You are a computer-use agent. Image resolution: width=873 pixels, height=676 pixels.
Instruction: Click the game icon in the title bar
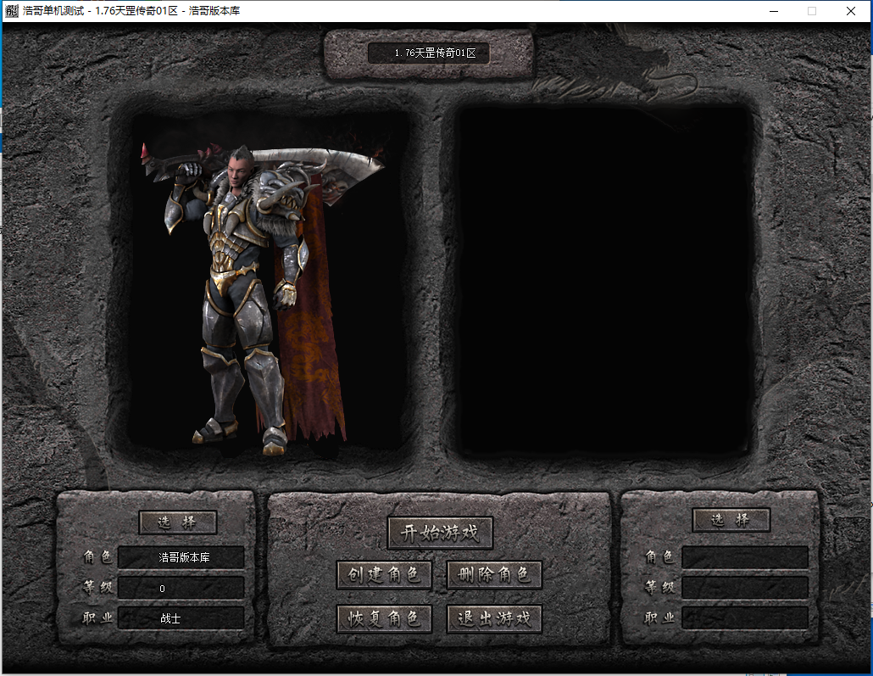[12, 10]
